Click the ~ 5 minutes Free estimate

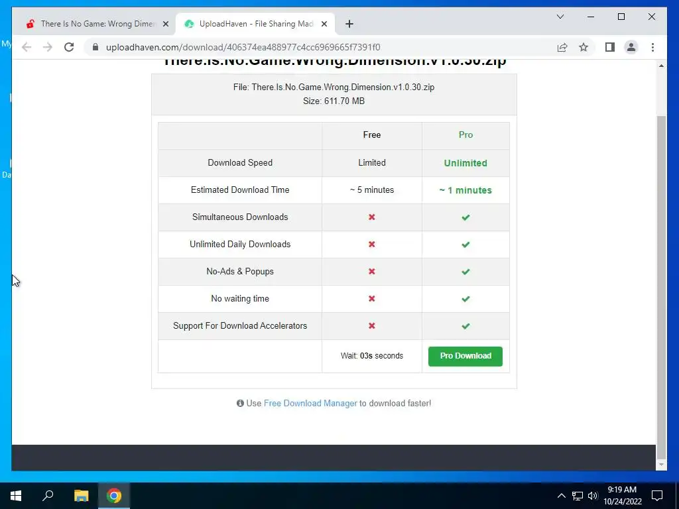pyautogui.click(x=372, y=190)
